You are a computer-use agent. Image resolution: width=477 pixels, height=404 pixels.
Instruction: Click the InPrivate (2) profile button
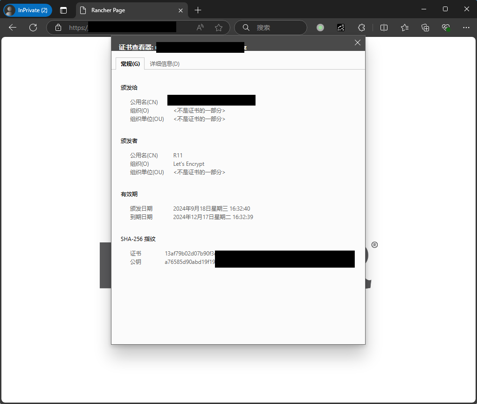(x=28, y=10)
